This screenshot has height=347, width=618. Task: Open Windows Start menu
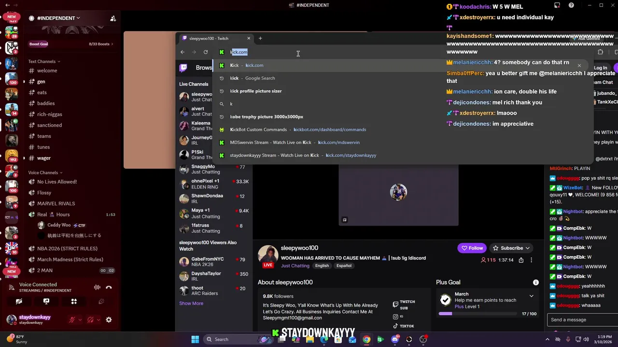(195, 339)
